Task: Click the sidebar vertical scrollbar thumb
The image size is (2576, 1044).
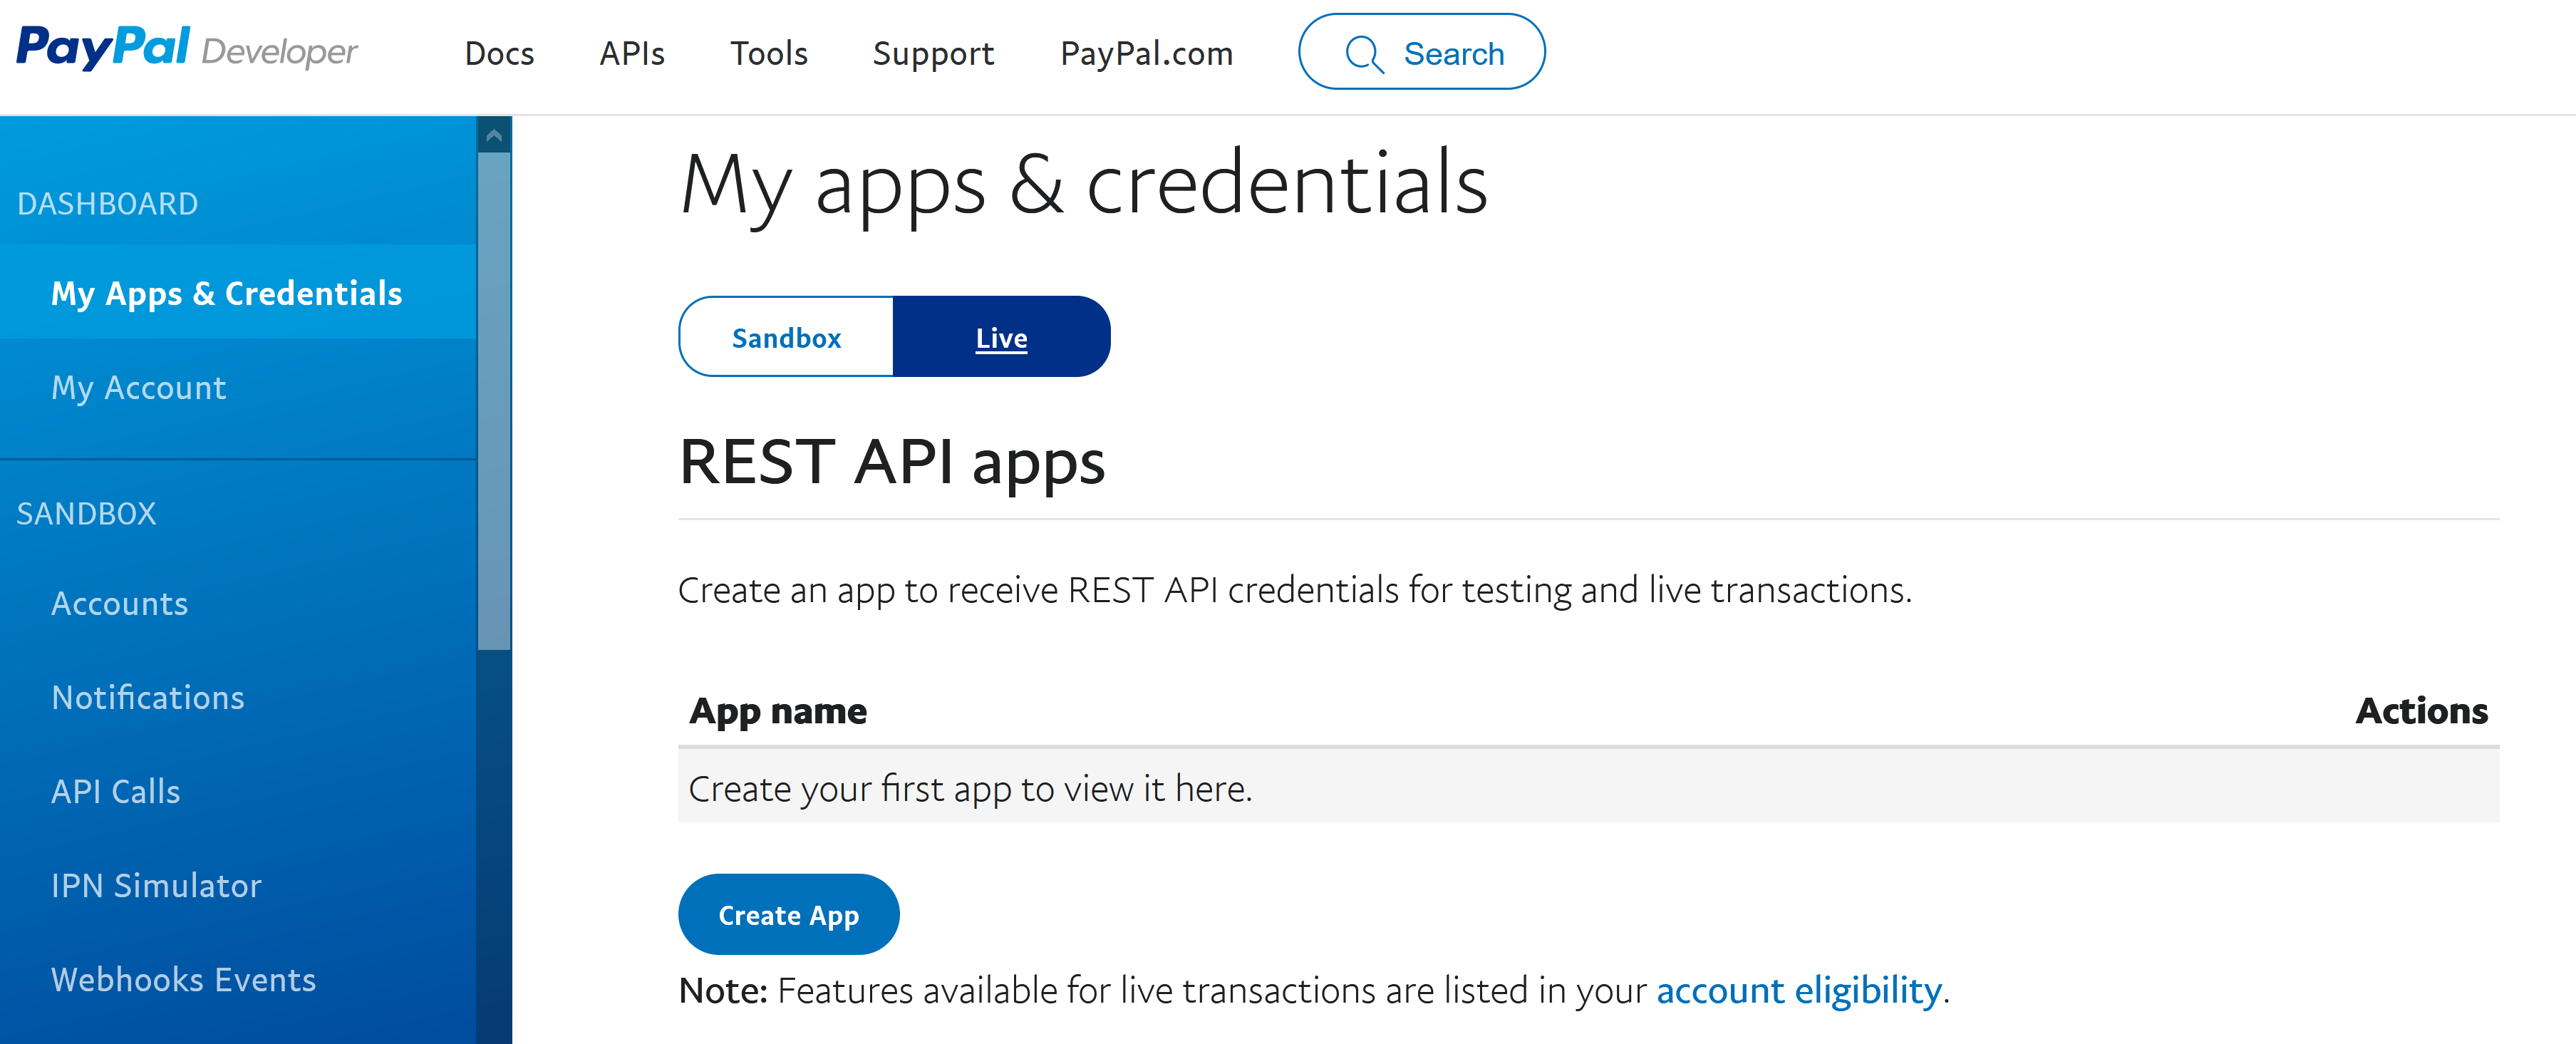Action: pos(494,401)
